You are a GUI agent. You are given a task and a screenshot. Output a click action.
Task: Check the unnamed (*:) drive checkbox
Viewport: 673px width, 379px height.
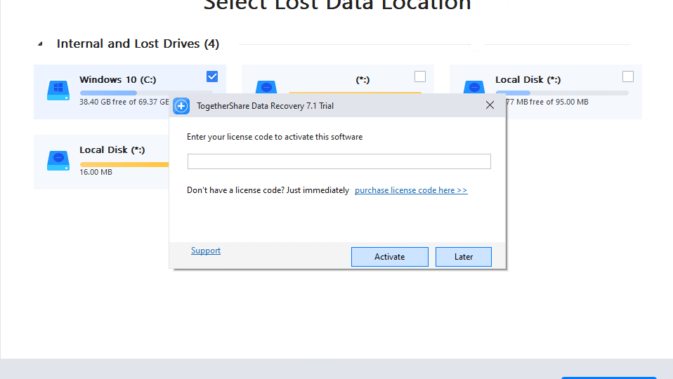click(x=420, y=77)
